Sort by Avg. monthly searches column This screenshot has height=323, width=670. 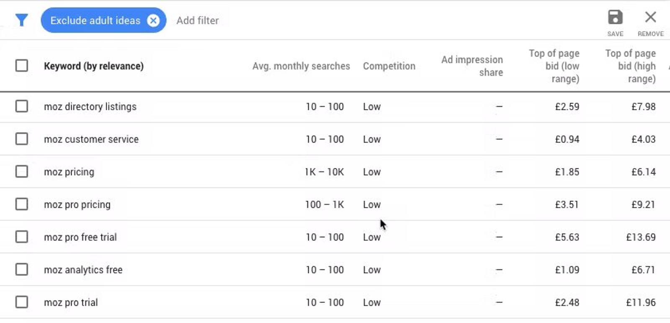pyautogui.click(x=301, y=66)
